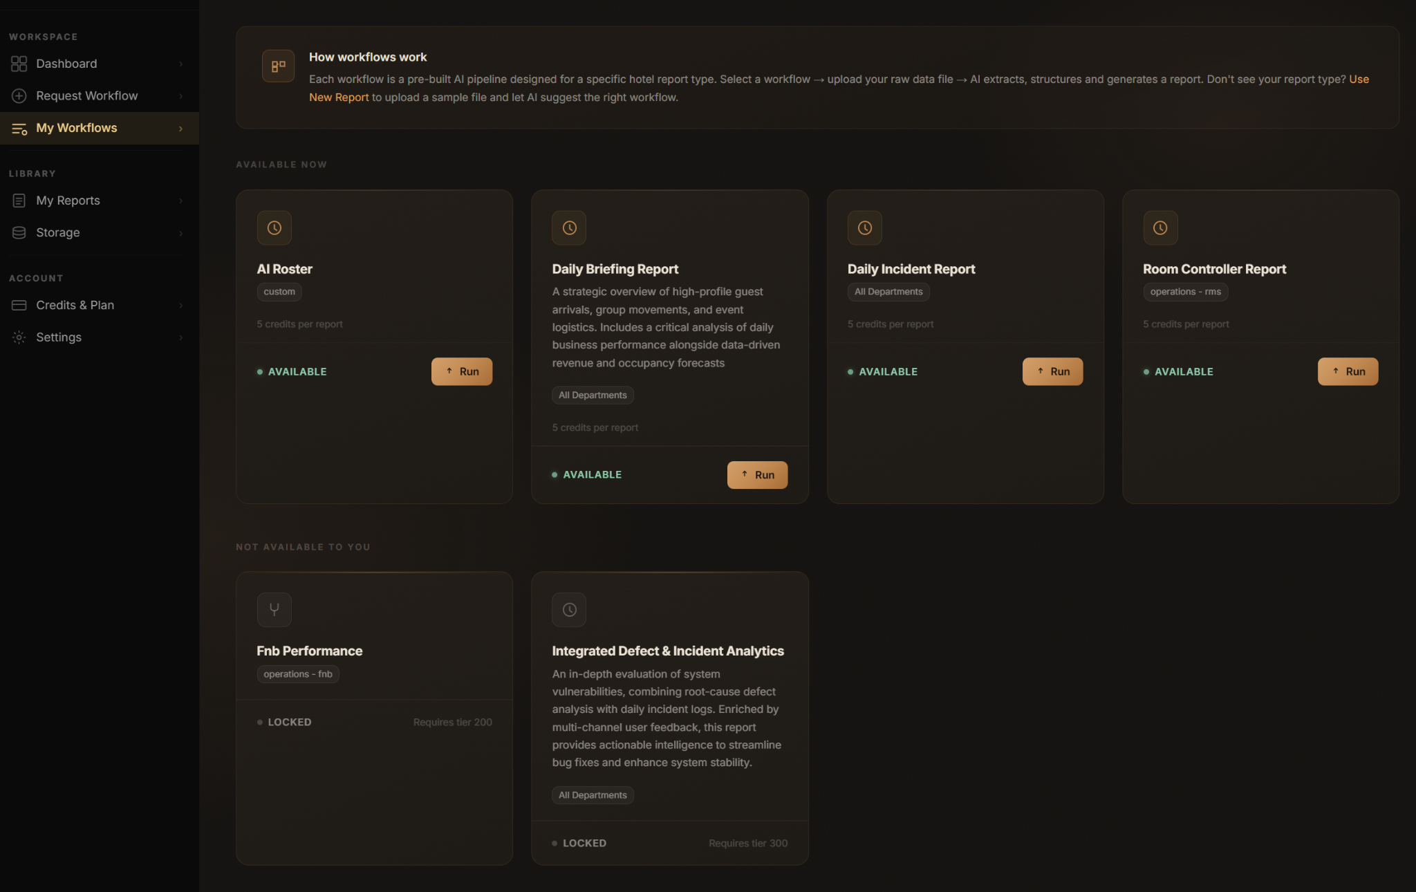Click the workflow diagram icon in the info banner
The height and width of the screenshot is (892, 1416).
pyautogui.click(x=278, y=66)
